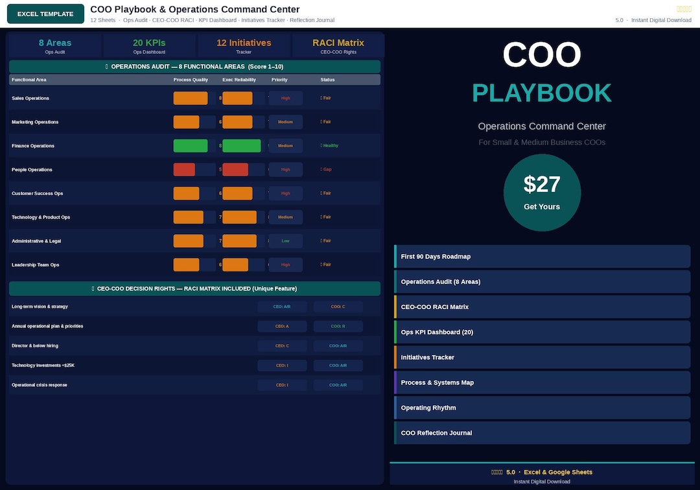Click the star rating icons in top header
This screenshot has height=490, width=700.
684,9
